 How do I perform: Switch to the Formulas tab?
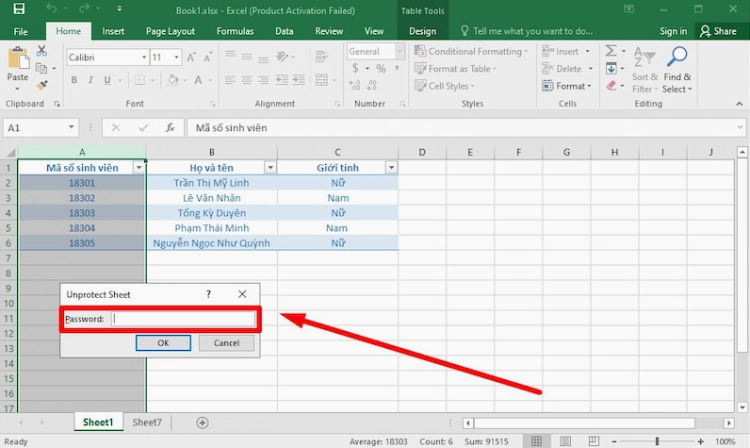(x=235, y=31)
